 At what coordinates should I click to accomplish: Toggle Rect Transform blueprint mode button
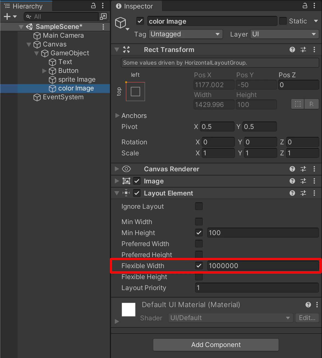coord(298,104)
